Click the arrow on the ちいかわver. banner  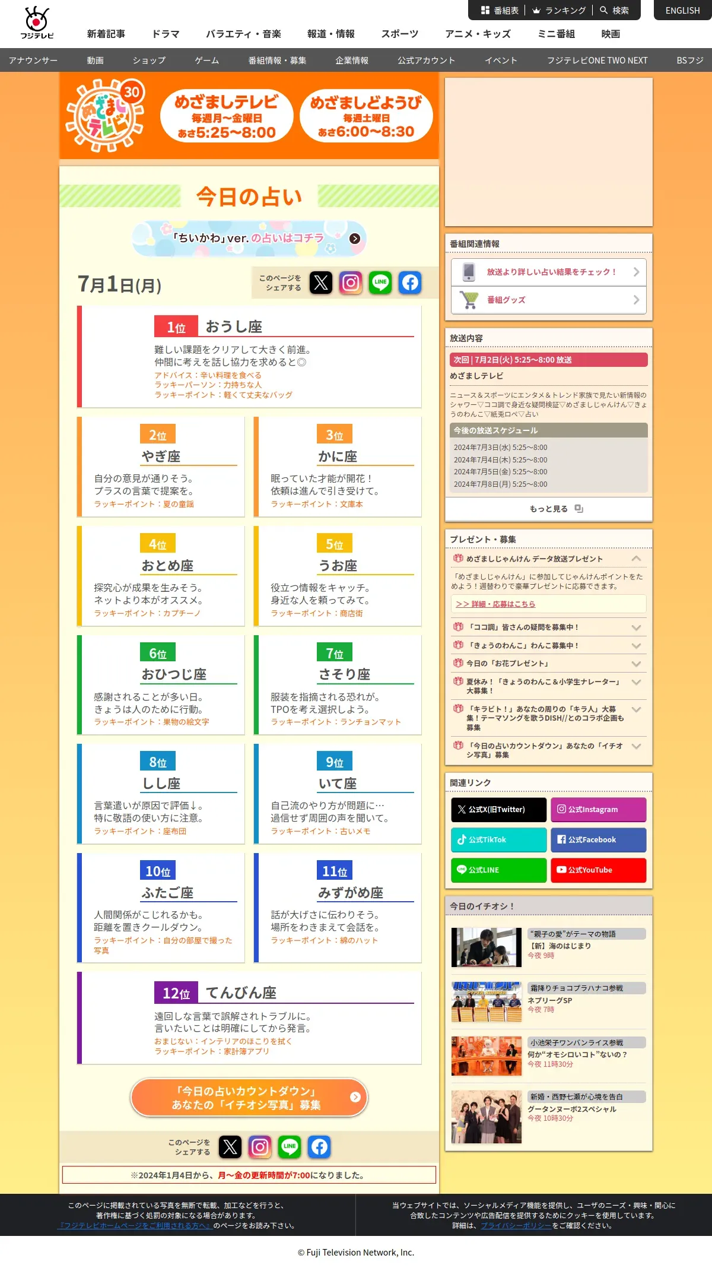(355, 239)
